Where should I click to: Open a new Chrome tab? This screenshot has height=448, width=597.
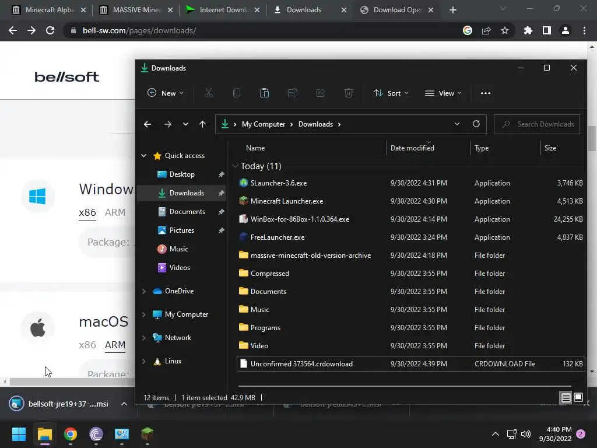452,10
